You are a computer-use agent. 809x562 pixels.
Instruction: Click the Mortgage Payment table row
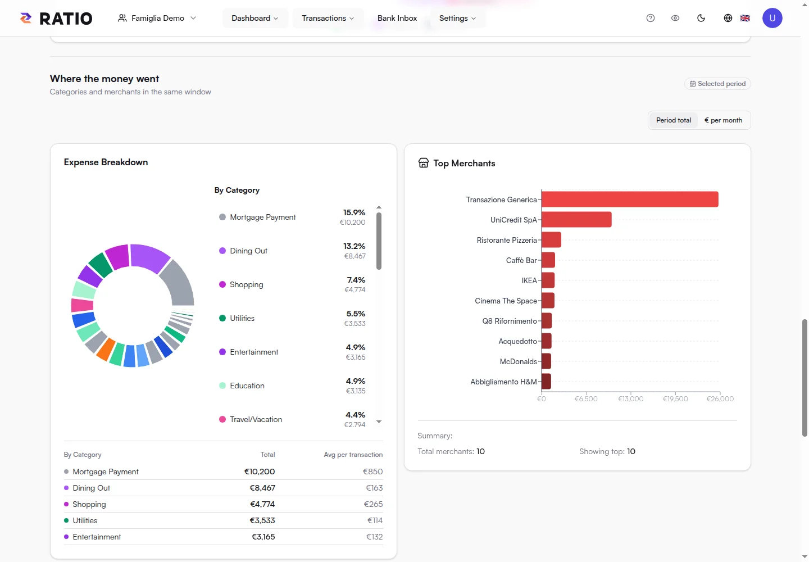[224, 472]
